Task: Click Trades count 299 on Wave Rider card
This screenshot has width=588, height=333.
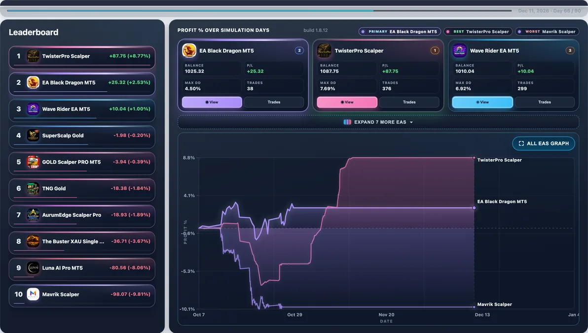Action: click(x=522, y=89)
